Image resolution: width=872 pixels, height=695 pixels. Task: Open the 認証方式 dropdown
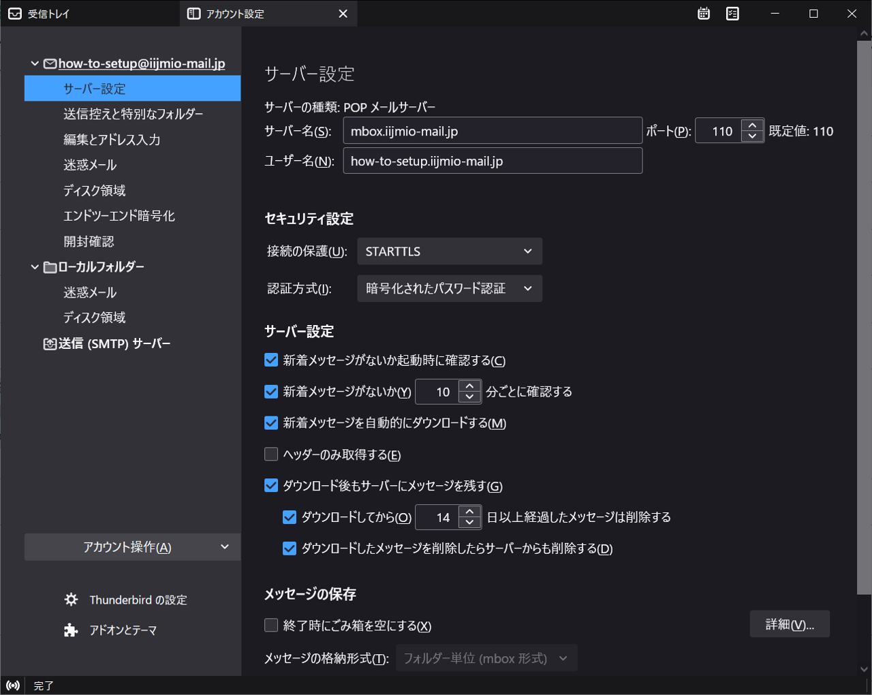click(450, 288)
